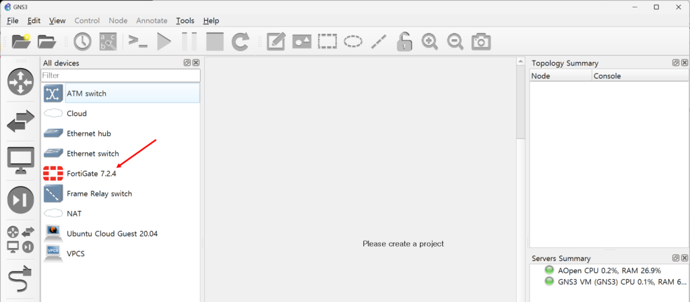Viewport: 690px width, 302px height.
Task: Click the workspace vertical scrollbar thumb
Action: click(521, 104)
